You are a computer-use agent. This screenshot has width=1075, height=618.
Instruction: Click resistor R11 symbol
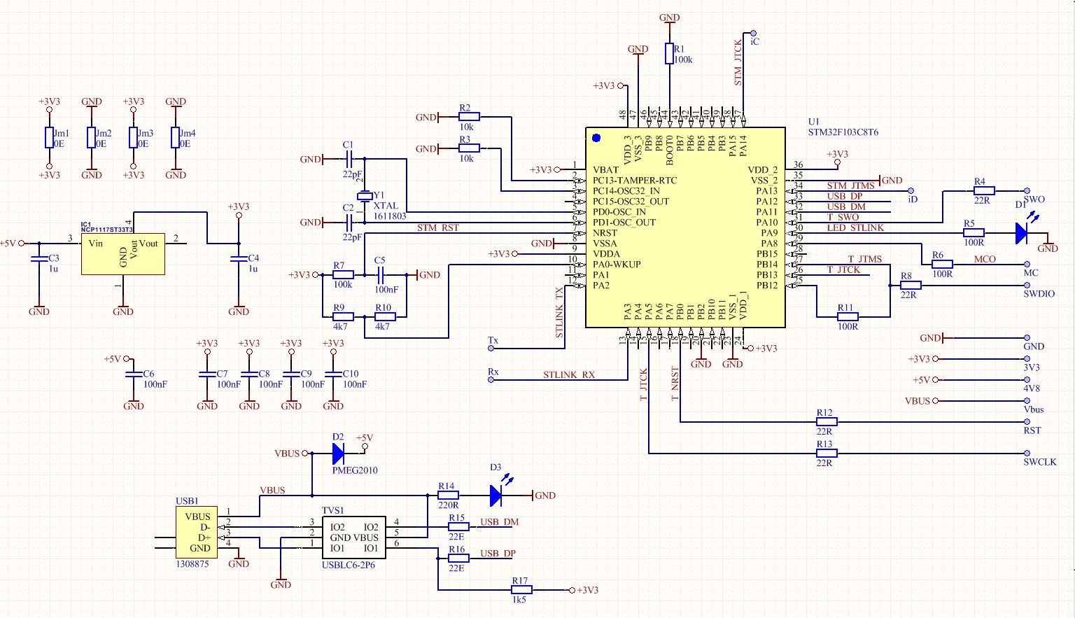tap(848, 316)
